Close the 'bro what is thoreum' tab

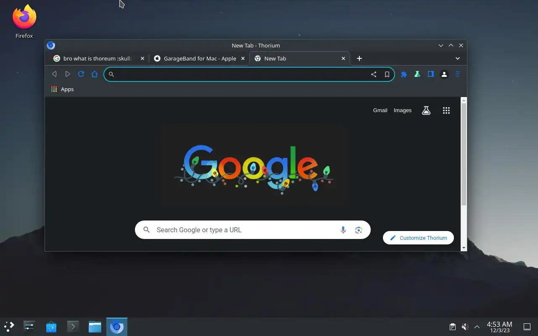pos(142,58)
